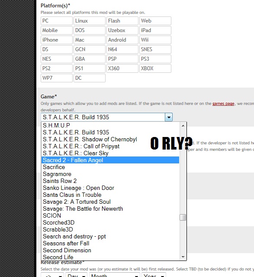Select S.T.A.L.K.E.R. Shadow of Chernobyl
Screen dimensions: 254x277
110,139
